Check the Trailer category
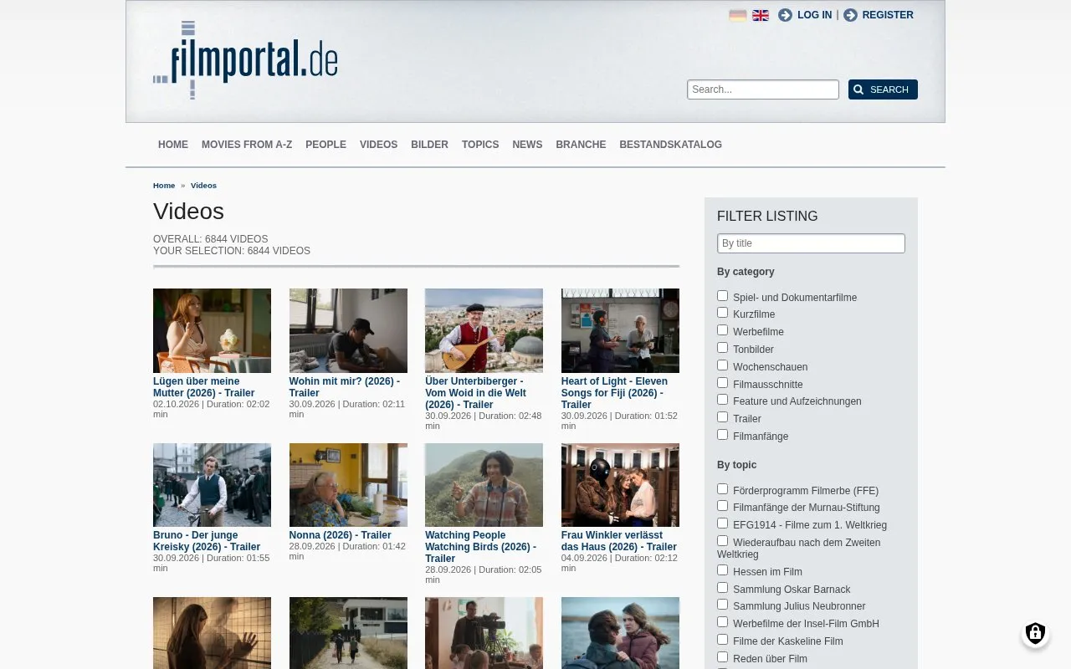The image size is (1071, 669). point(722,417)
